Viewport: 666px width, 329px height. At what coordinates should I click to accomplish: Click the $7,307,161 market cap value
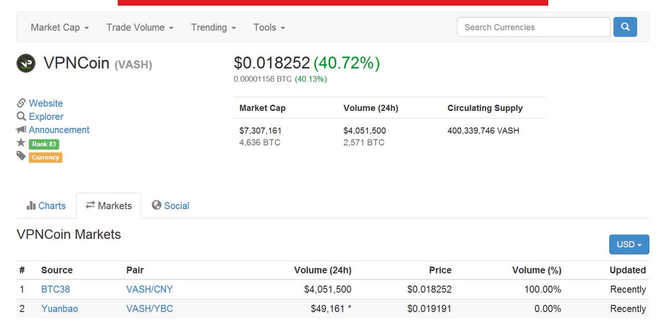[260, 131]
